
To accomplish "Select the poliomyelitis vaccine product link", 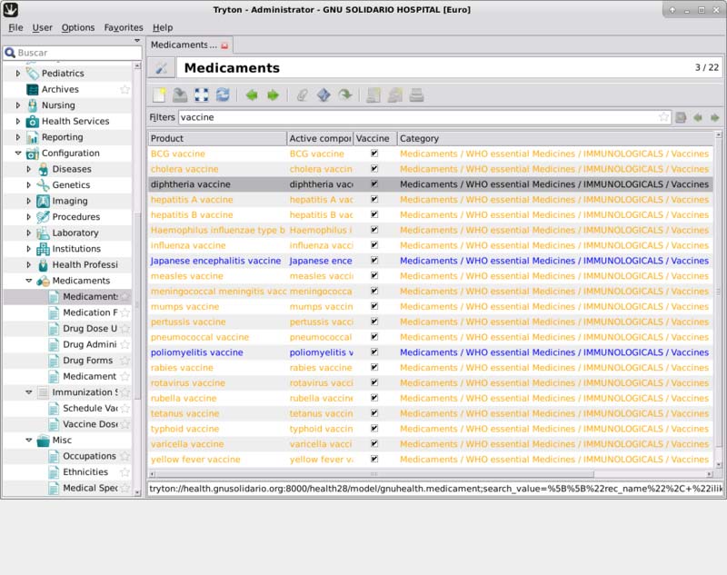I will 209,352.
